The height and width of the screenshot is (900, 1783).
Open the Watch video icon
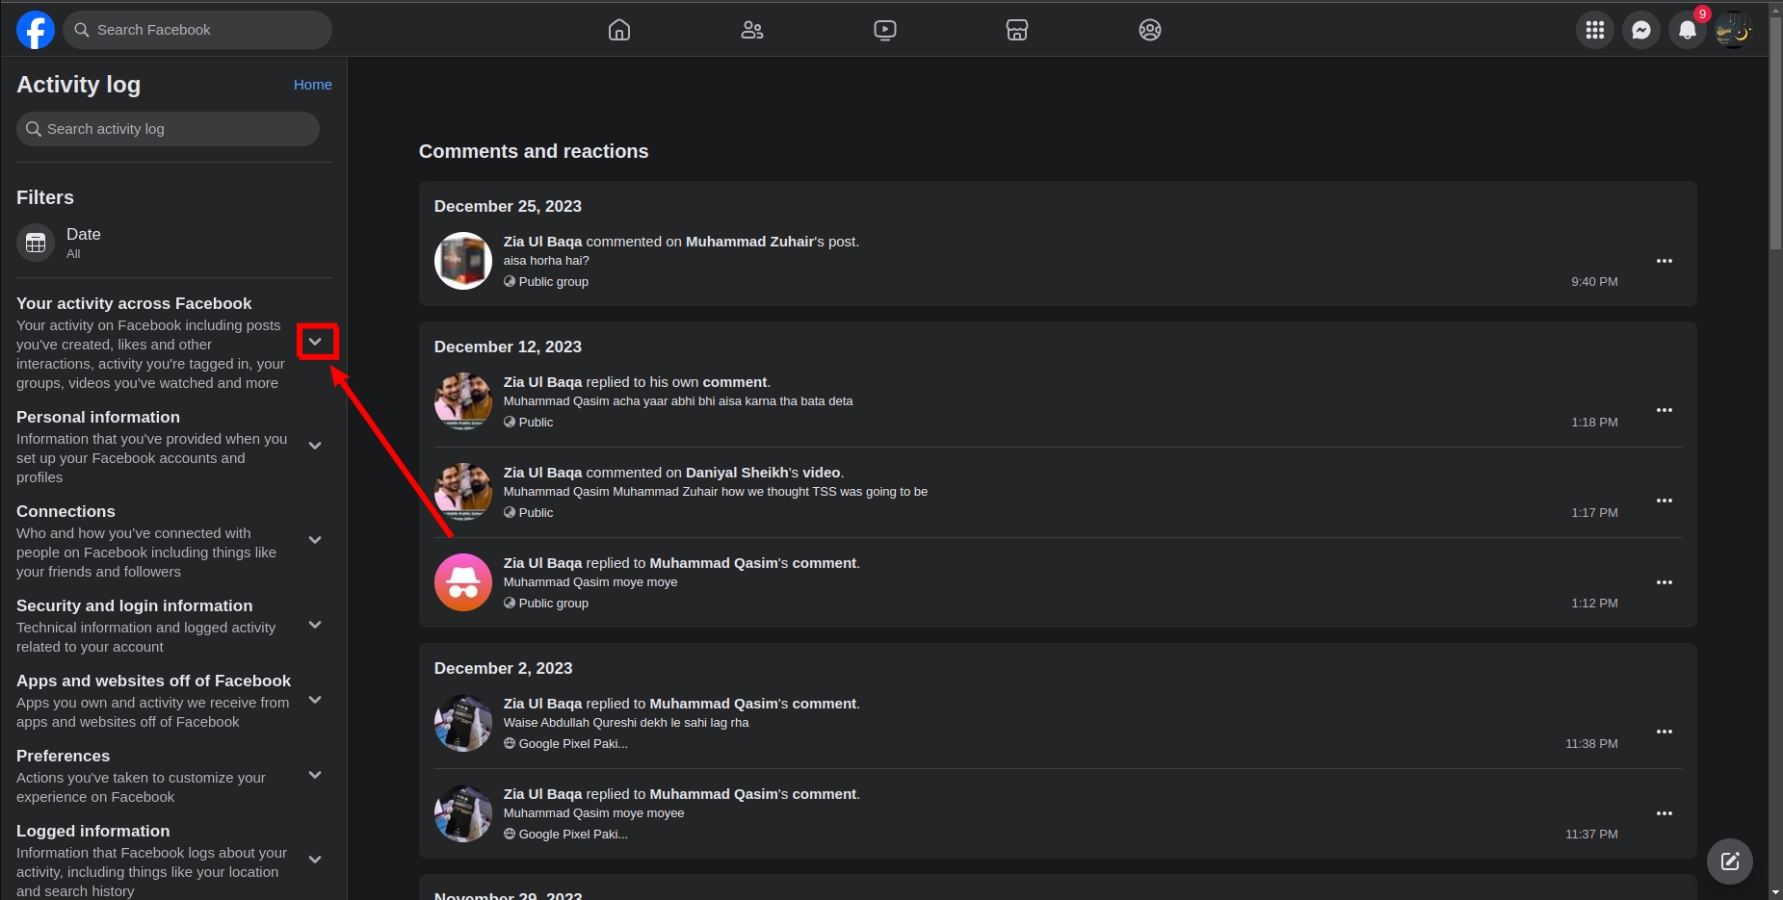pyautogui.click(x=885, y=30)
